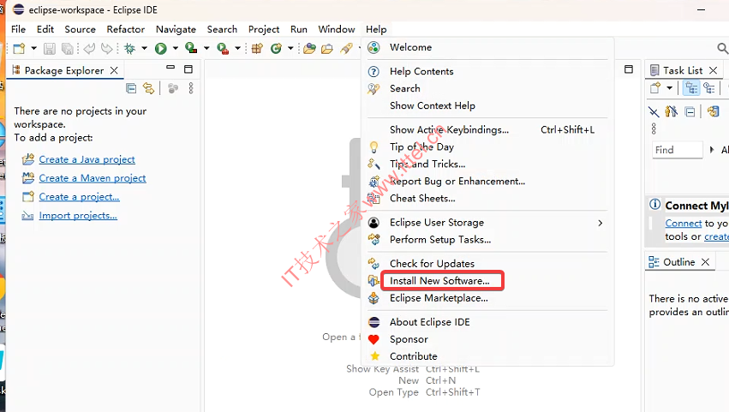The image size is (729, 412).
Task: Click the Coverage launch icon
Action: click(191, 48)
